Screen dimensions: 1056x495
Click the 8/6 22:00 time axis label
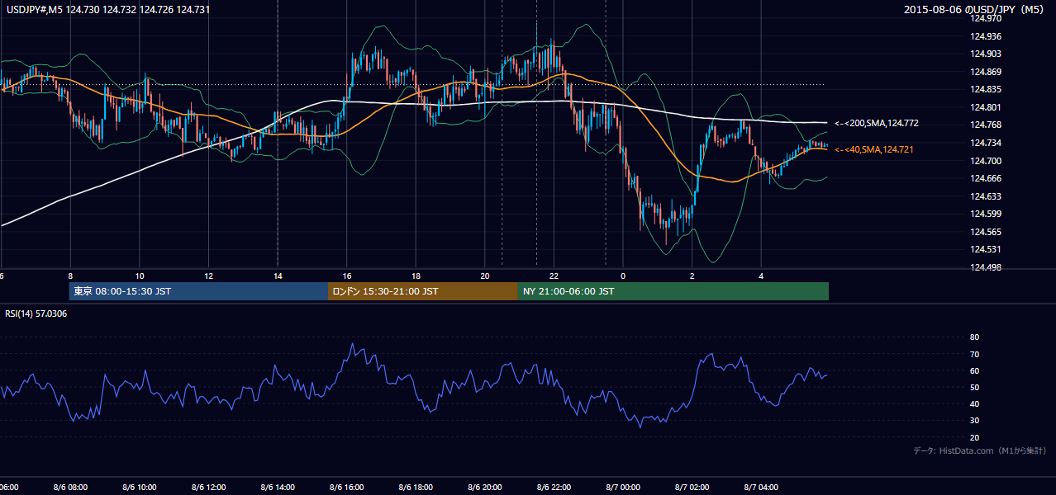(x=554, y=488)
